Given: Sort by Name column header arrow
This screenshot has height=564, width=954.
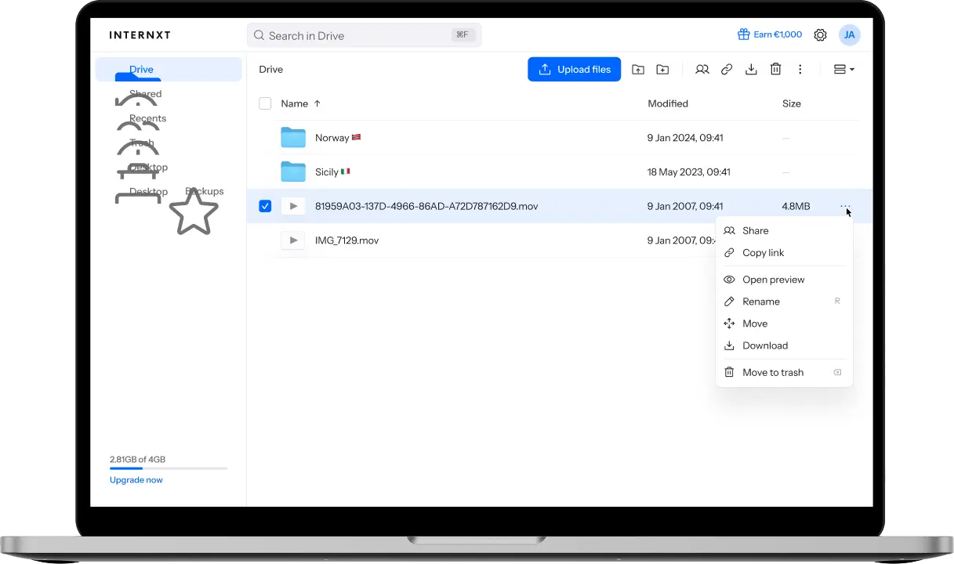Looking at the screenshot, I should pyautogui.click(x=317, y=103).
